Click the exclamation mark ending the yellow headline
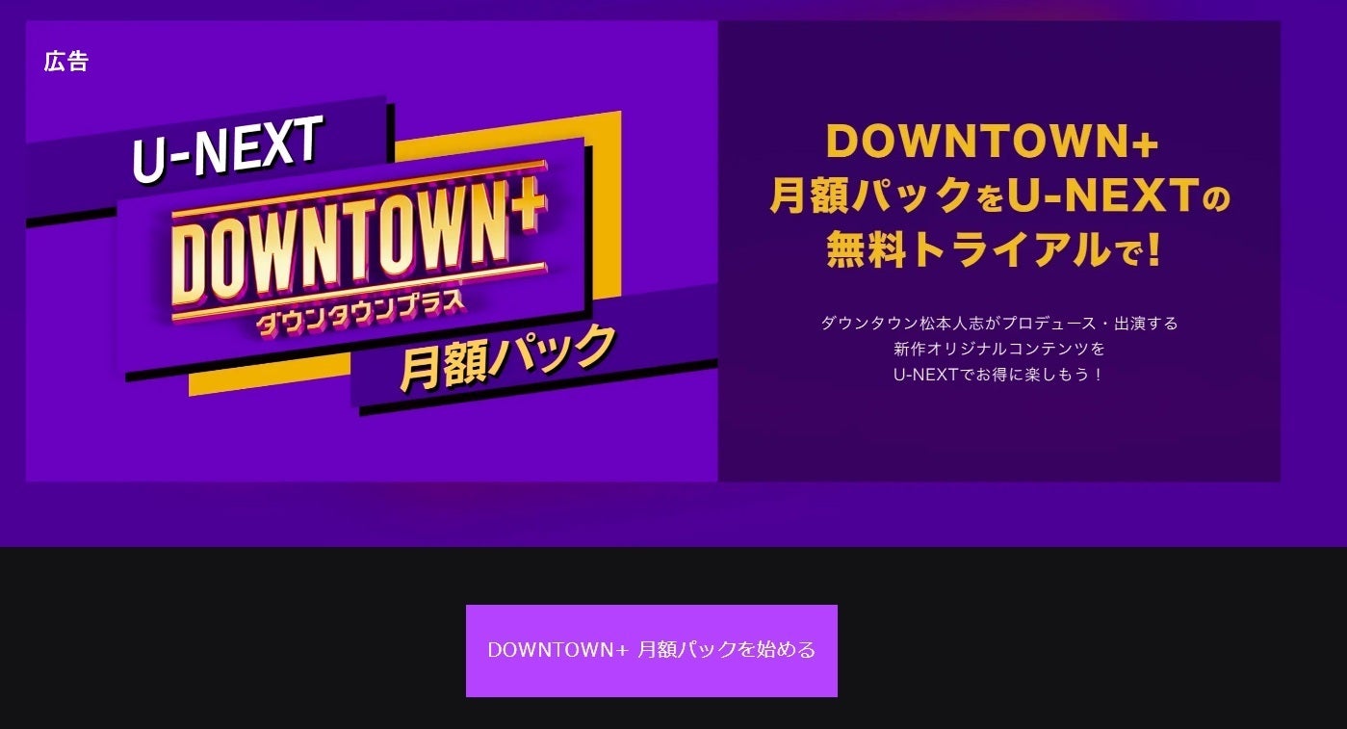The width and height of the screenshot is (1347, 729). (x=1154, y=250)
